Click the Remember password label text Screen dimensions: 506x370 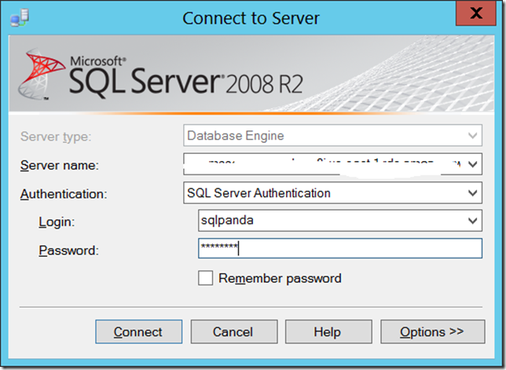tap(280, 278)
